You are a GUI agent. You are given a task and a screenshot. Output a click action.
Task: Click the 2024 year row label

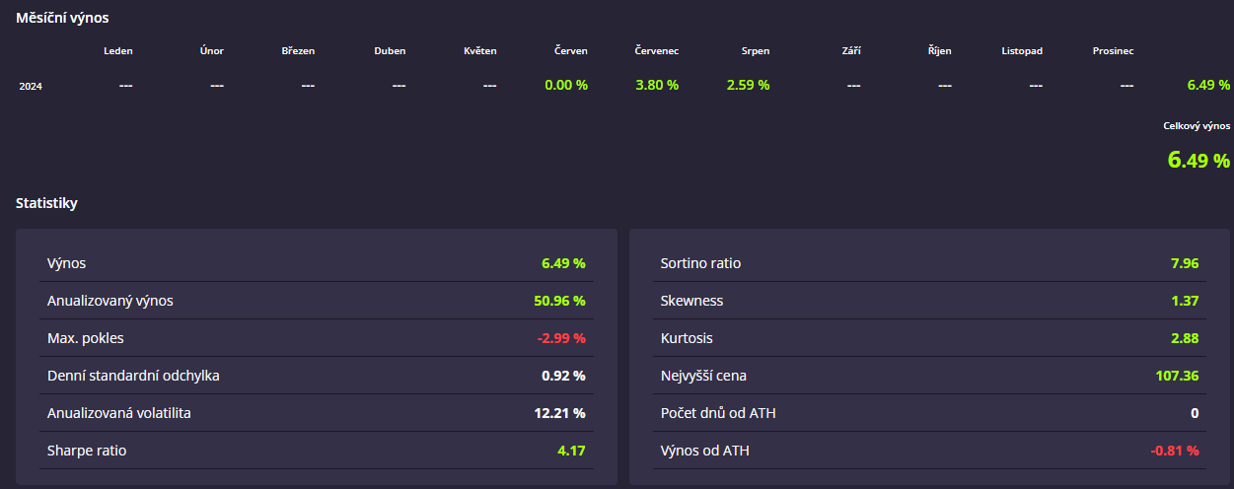click(x=31, y=86)
